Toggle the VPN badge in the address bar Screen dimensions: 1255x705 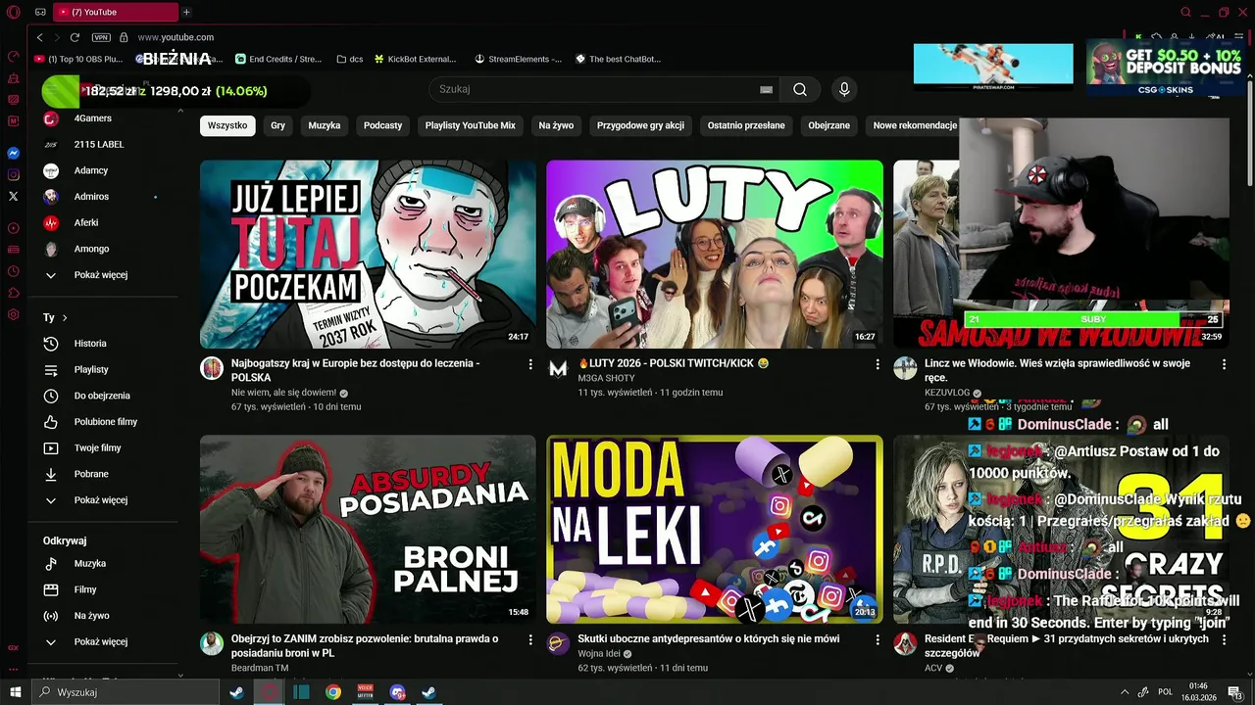point(101,37)
